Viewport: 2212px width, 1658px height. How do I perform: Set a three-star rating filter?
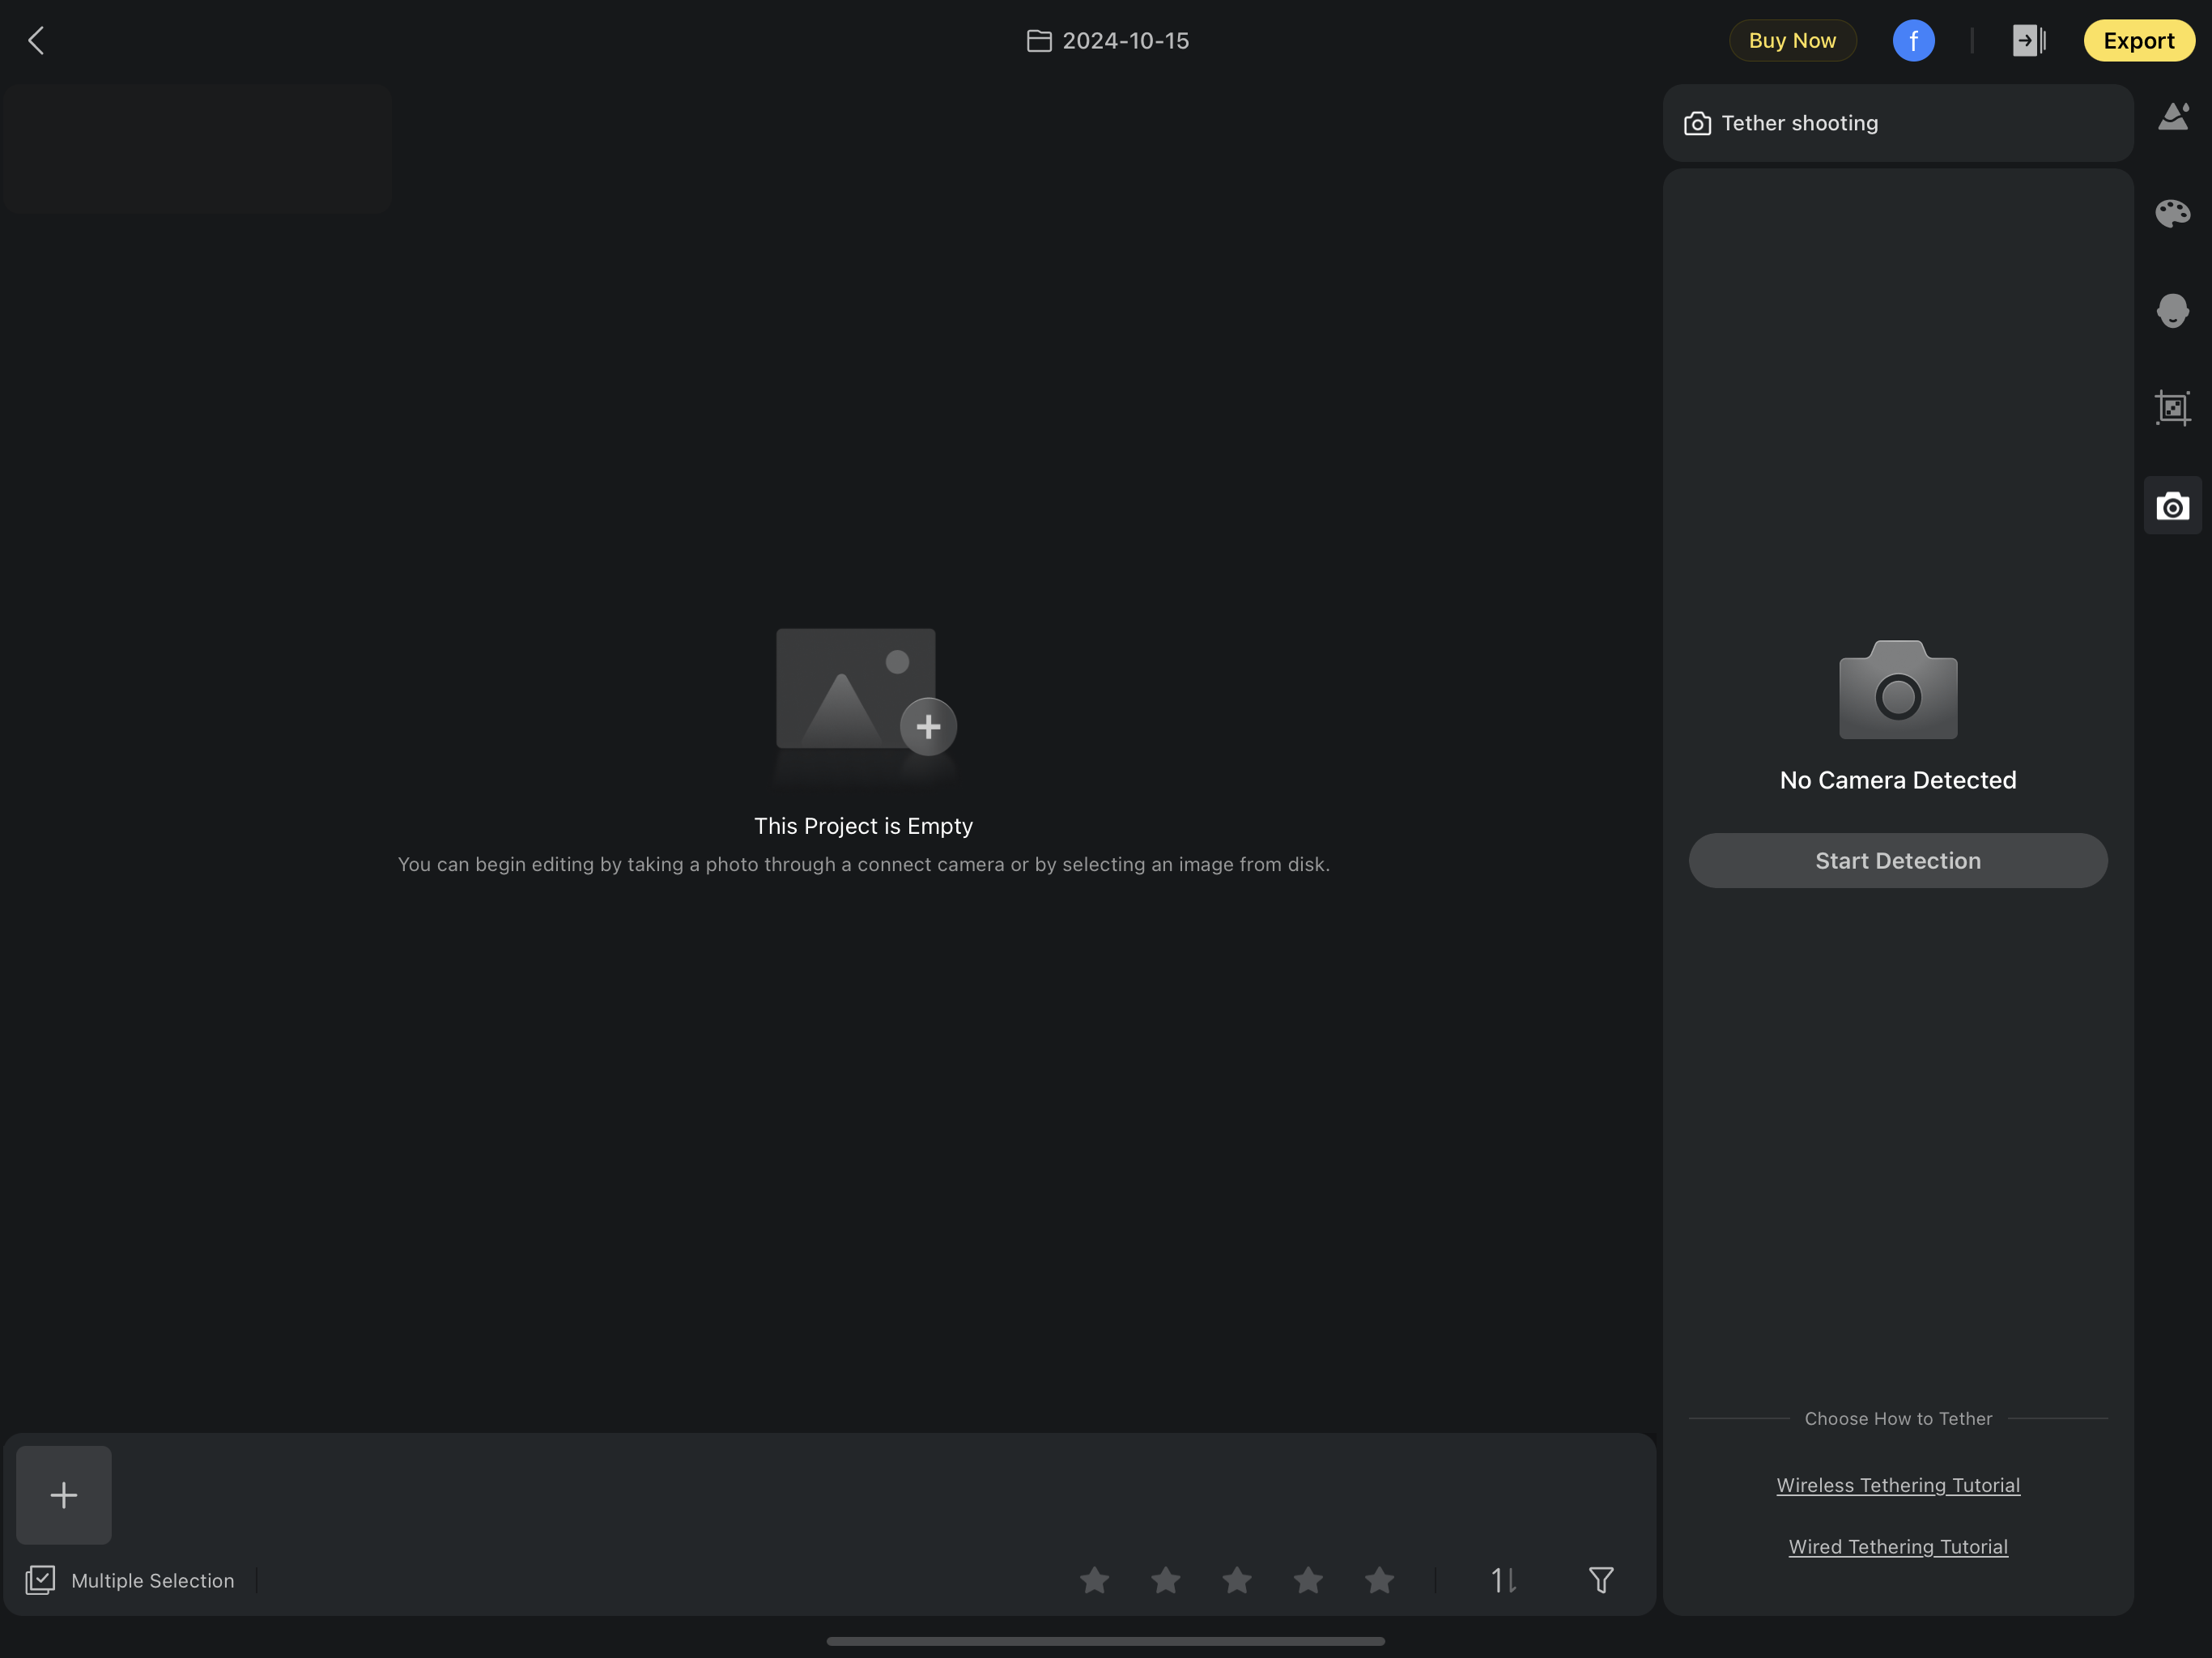pos(1236,1580)
